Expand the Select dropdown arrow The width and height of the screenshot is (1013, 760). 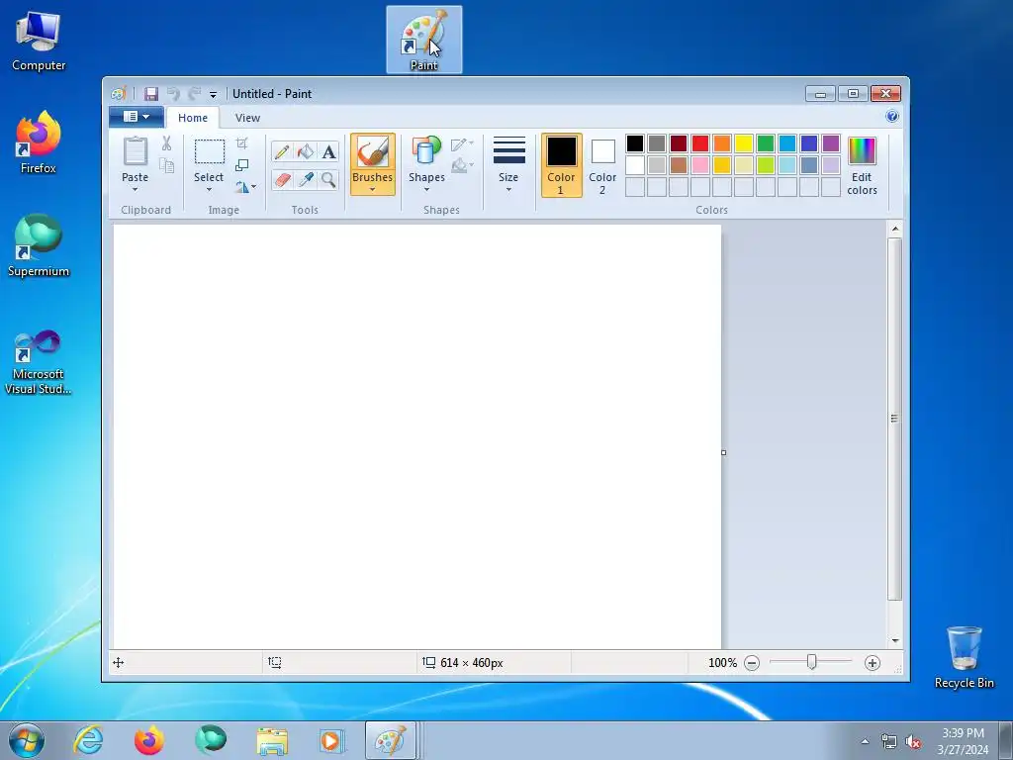[209, 189]
